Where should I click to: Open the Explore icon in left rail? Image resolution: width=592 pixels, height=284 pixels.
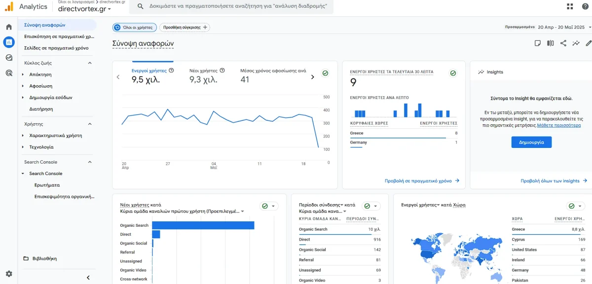pyautogui.click(x=9, y=58)
